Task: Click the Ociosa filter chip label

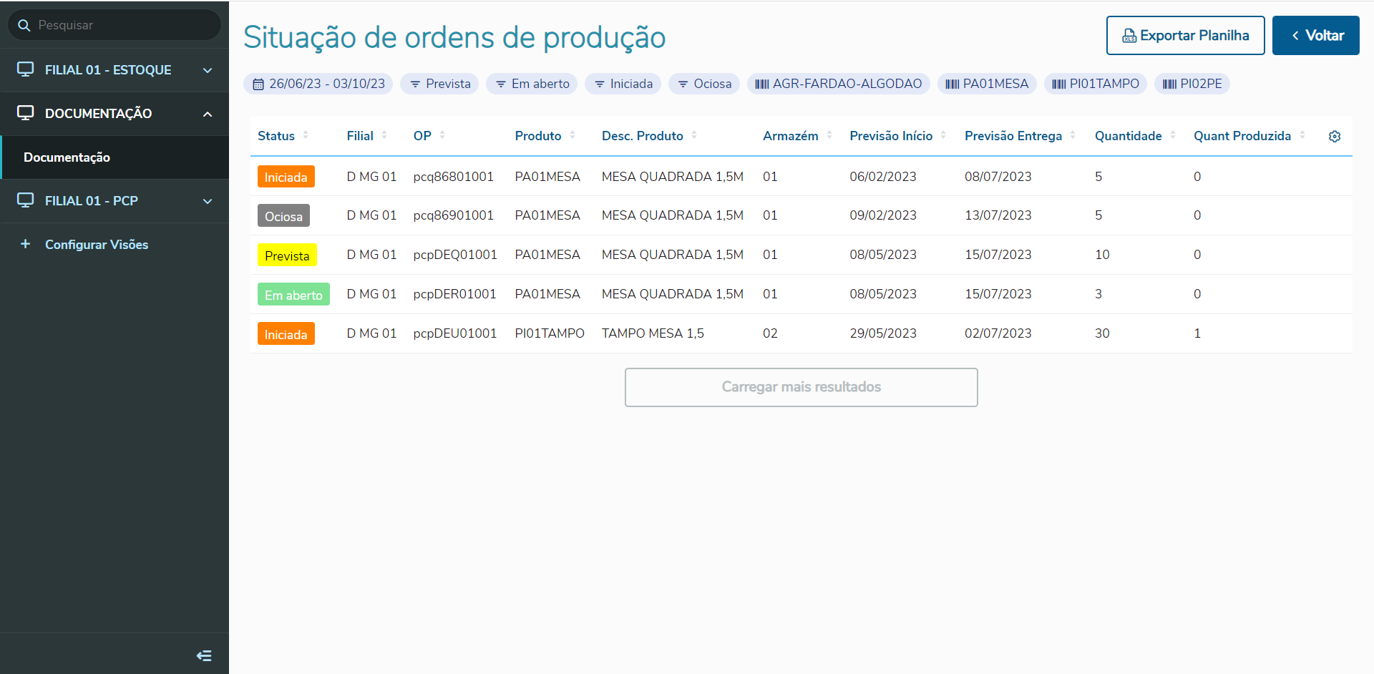Action: coord(713,84)
